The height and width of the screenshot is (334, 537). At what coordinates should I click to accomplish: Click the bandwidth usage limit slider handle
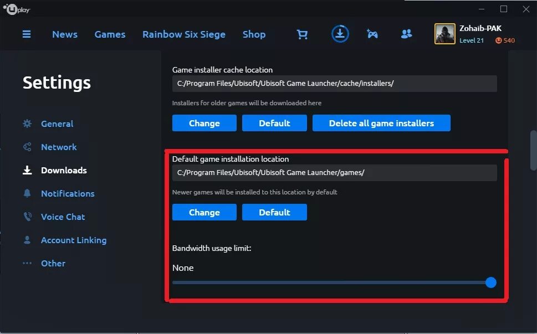pos(491,282)
